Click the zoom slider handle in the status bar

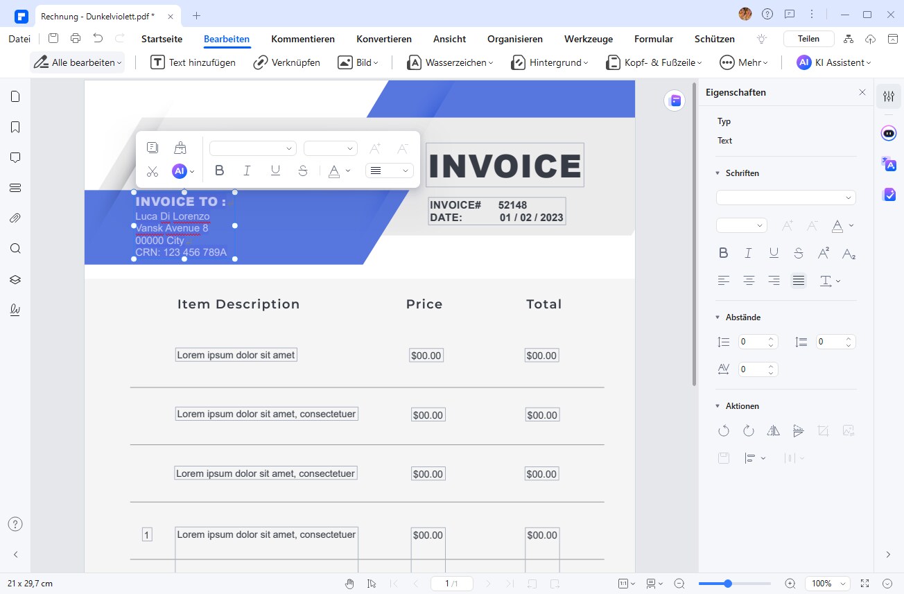(x=728, y=584)
